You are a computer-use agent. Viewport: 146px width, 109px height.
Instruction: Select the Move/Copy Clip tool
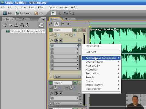click(66, 13)
